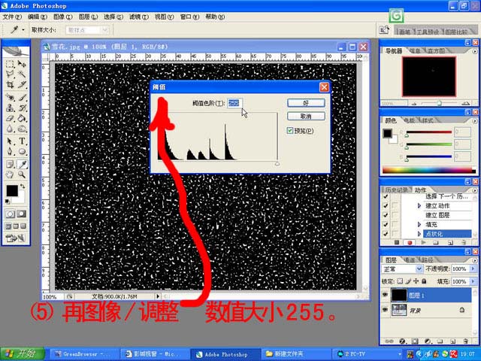This screenshot has height=361, width=481.
Task: Select the Move tool
Action: tap(22, 64)
